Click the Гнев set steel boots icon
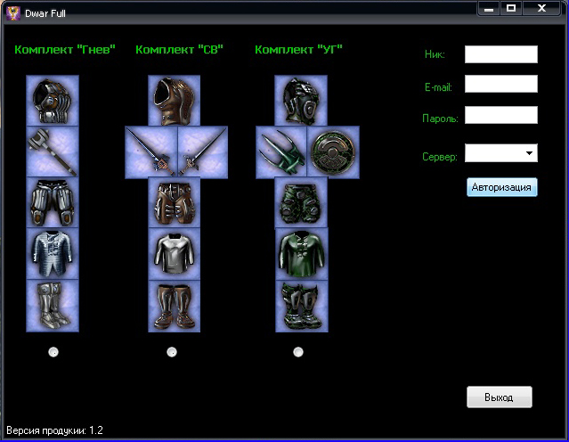 point(53,306)
